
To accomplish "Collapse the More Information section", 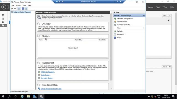I will pyautogui.click(x=39, y=85).
